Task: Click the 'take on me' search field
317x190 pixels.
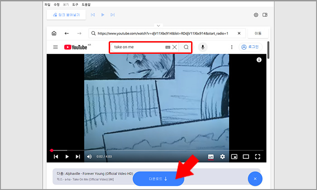Action: [x=139, y=47]
